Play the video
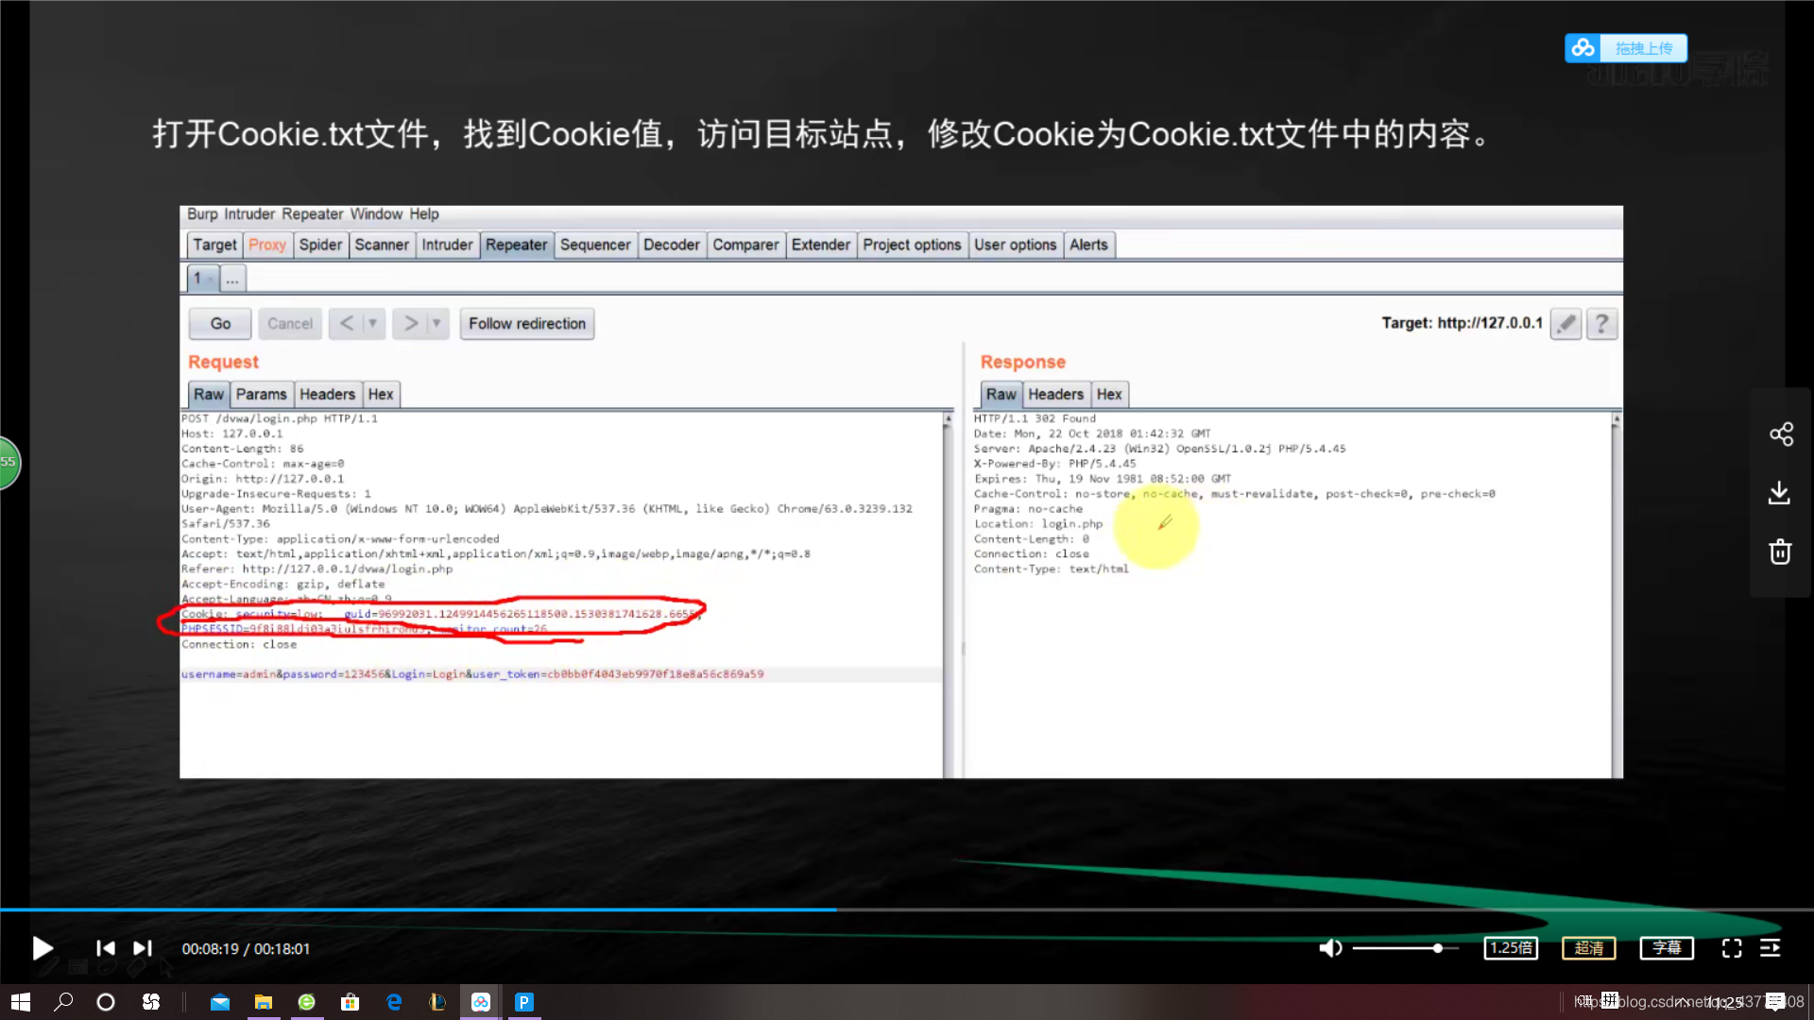 [x=43, y=948]
